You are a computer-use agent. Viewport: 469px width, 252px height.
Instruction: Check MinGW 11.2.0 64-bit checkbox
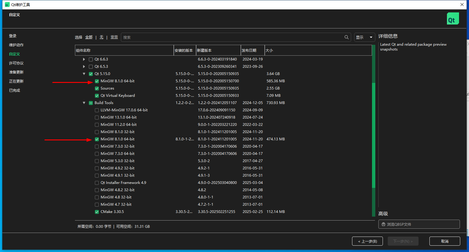click(x=97, y=125)
